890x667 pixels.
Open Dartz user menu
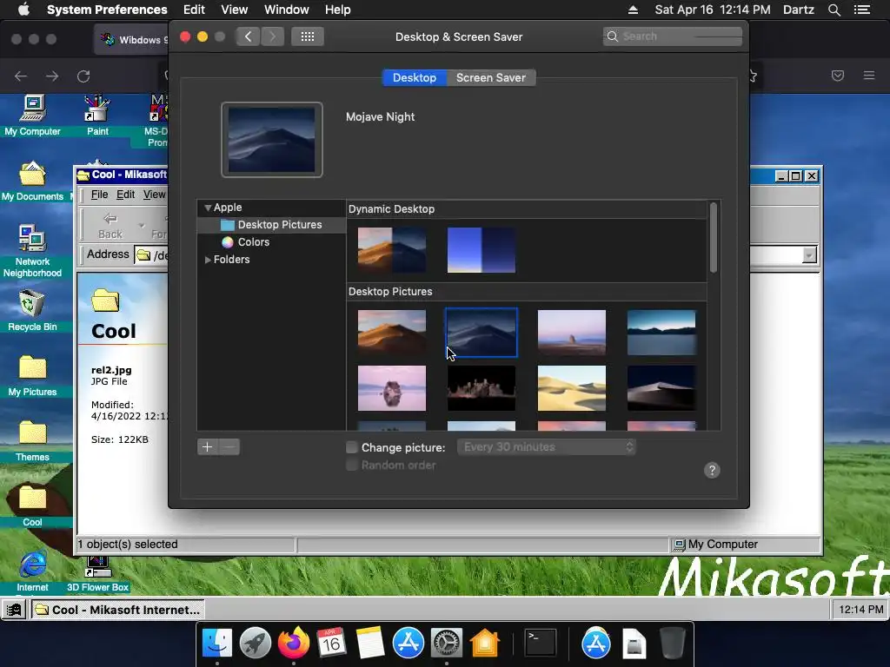coord(798,10)
